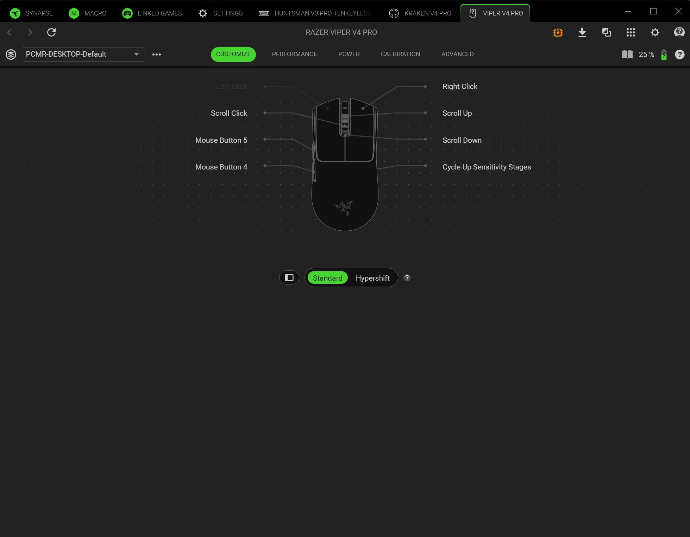Select the Viper V4 Pro tab
690x537 pixels.
(495, 13)
